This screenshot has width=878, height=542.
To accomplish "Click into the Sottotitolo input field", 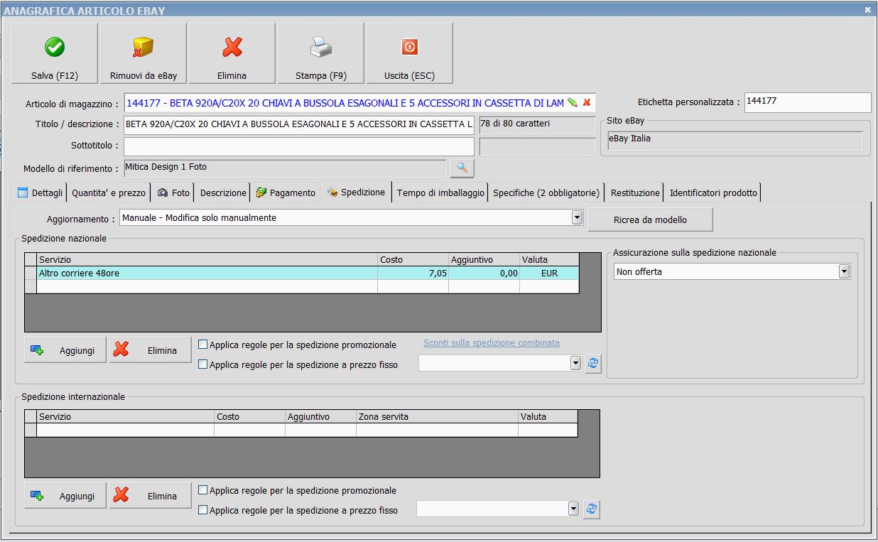I will (x=298, y=146).
